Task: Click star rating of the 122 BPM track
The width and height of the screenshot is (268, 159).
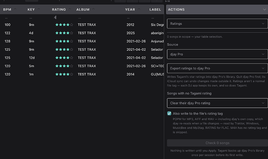Action: pyautogui.click(x=64, y=33)
